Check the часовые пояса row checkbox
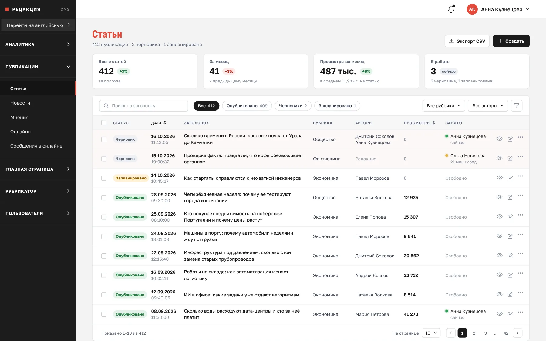This screenshot has height=341, width=546. pos(104,139)
